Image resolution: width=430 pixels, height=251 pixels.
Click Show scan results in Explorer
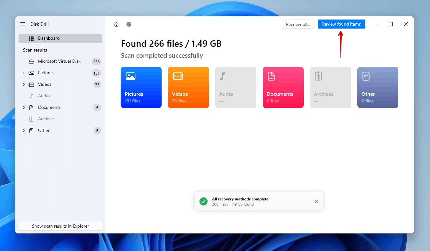point(60,226)
